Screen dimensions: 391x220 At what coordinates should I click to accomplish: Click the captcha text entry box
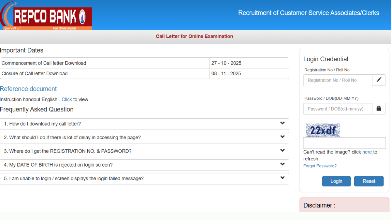(344, 143)
